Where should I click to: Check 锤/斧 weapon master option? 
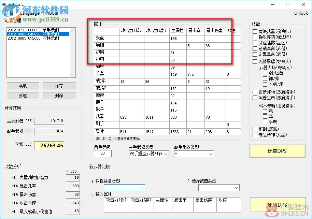(x=265, y=78)
